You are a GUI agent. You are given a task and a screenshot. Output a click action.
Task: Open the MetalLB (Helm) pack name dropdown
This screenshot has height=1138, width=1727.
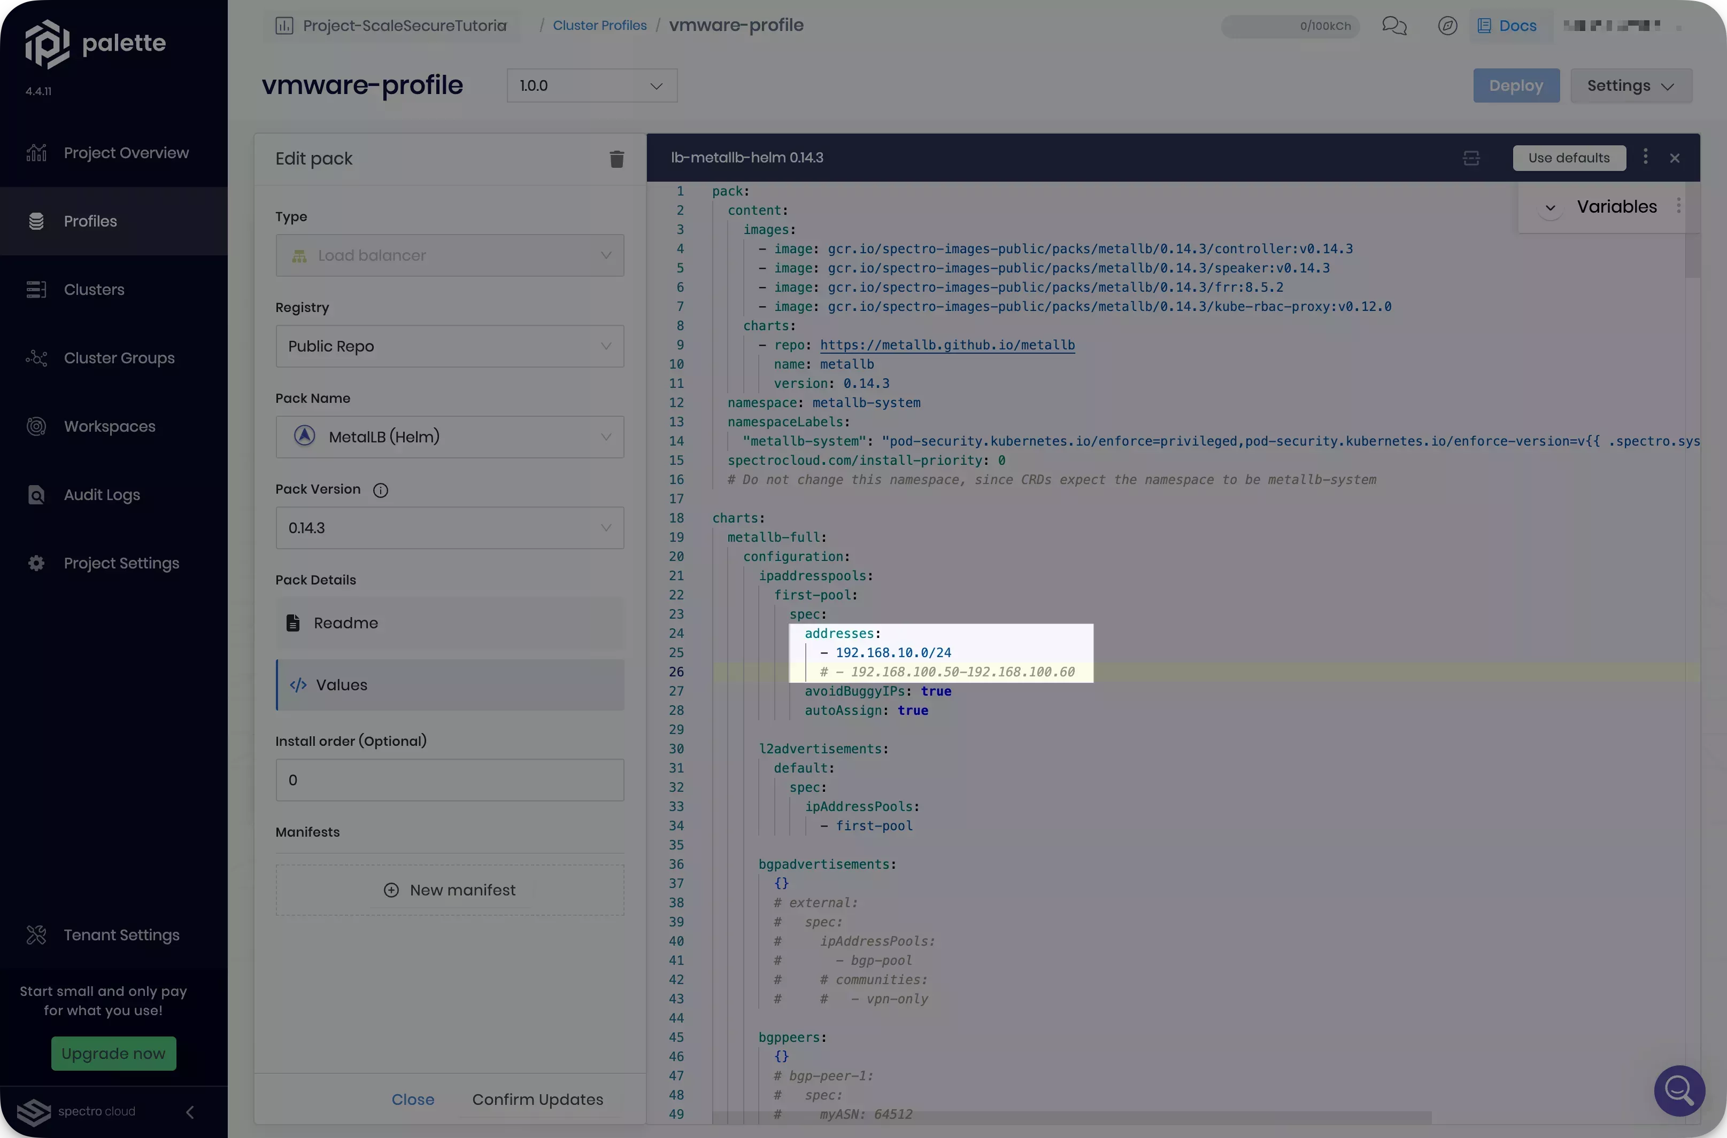click(450, 437)
